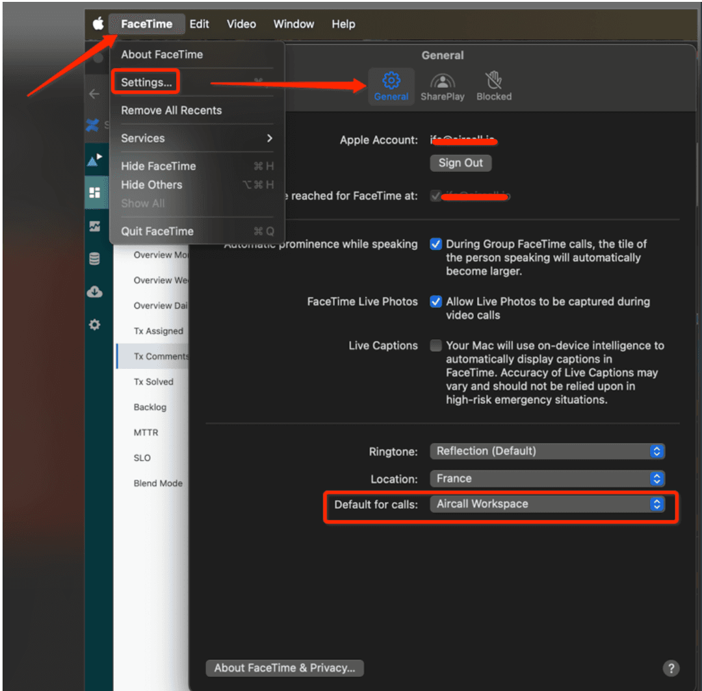
Task: Click the cloud download sidebar icon
Action: click(x=95, y=292)
